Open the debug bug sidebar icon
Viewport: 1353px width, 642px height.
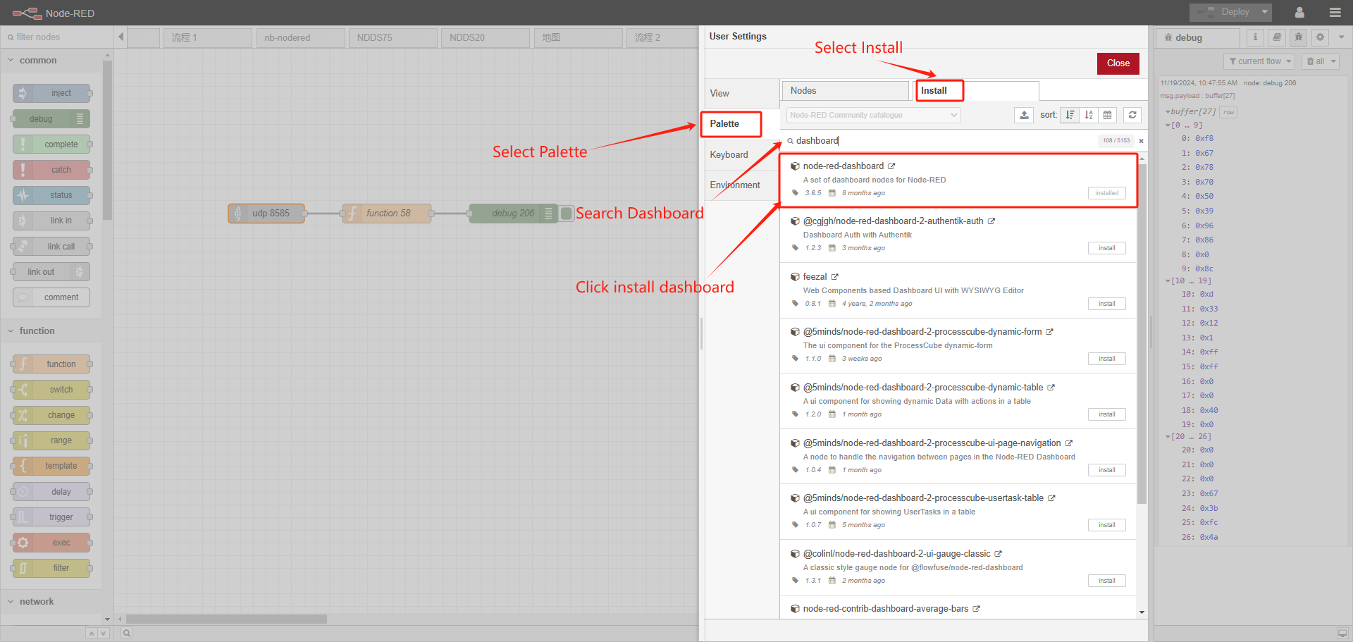pos(1299,37)
